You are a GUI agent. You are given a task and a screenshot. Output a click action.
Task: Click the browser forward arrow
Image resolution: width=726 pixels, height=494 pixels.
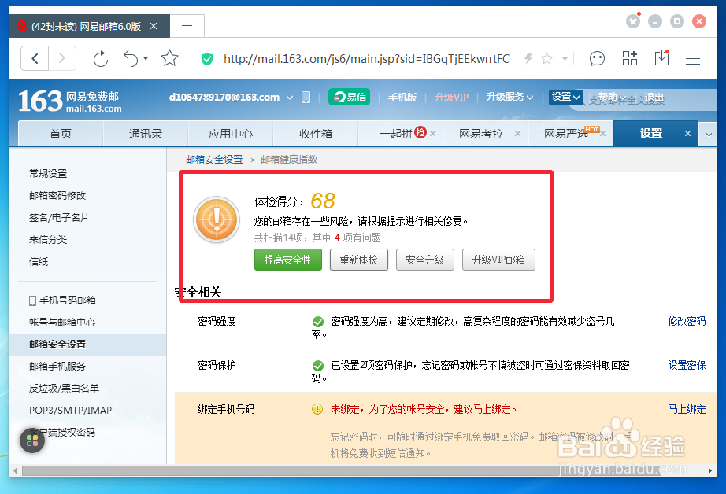[x=62, y=58]
